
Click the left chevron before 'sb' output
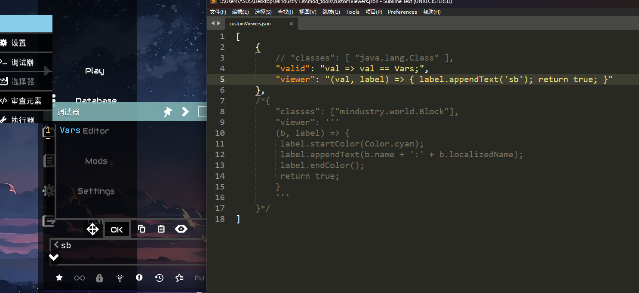(x=56, y=244)
